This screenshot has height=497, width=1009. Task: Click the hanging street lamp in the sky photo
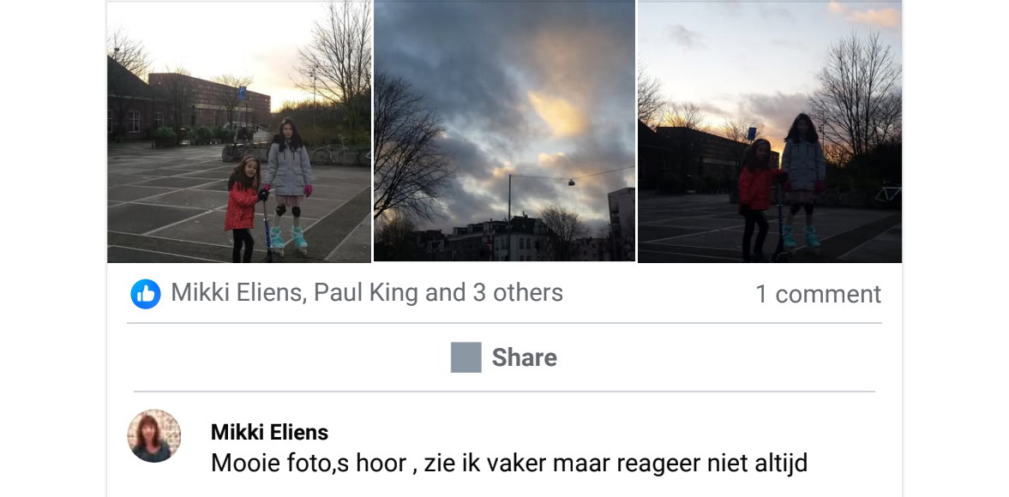click(571, 183)
